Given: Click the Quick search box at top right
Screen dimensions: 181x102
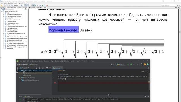Looking at the screenshot, I should tap(169, 5).
